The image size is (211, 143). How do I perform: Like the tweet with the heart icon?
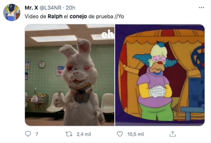[120, 134]
